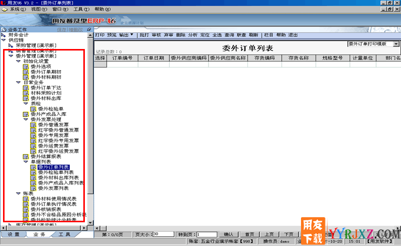The image size is (401, 246).
Task: Collapse the 供应链 tree node
Action: (4, 40)
